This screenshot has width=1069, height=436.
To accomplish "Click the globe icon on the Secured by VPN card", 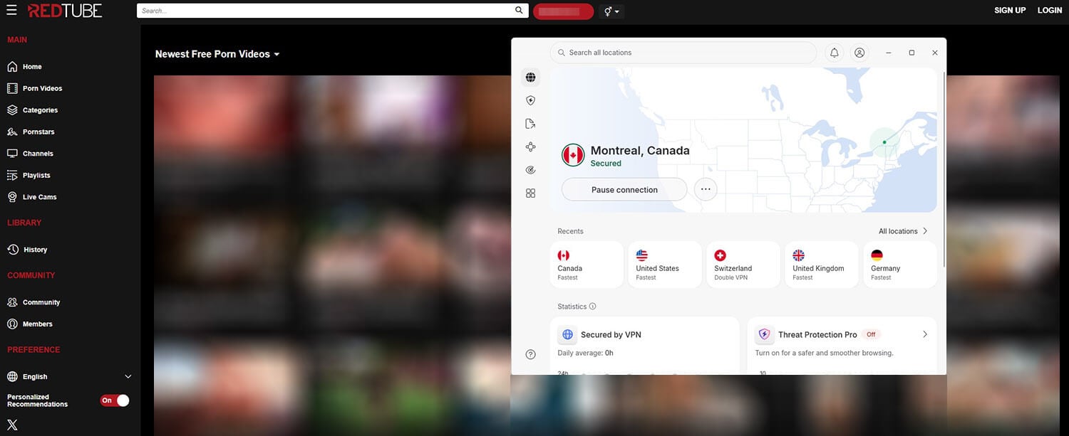I will [x=568, y=334].
